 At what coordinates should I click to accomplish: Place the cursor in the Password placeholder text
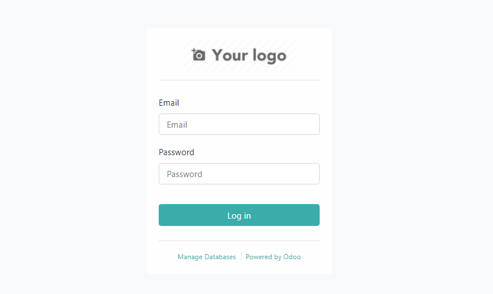click(x=185, y=174)
